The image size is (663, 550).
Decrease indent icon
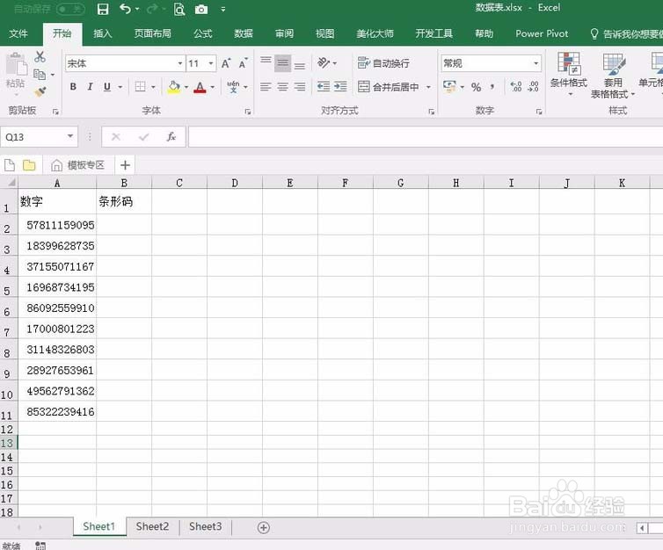(324, 87)
